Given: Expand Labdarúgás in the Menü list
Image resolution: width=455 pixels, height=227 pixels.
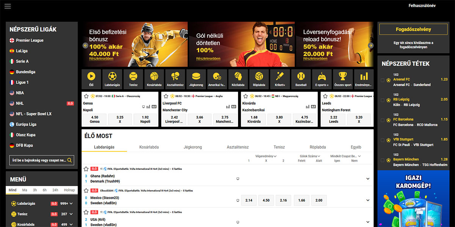Looking at the screenshot, I should [x=71, y=204].
